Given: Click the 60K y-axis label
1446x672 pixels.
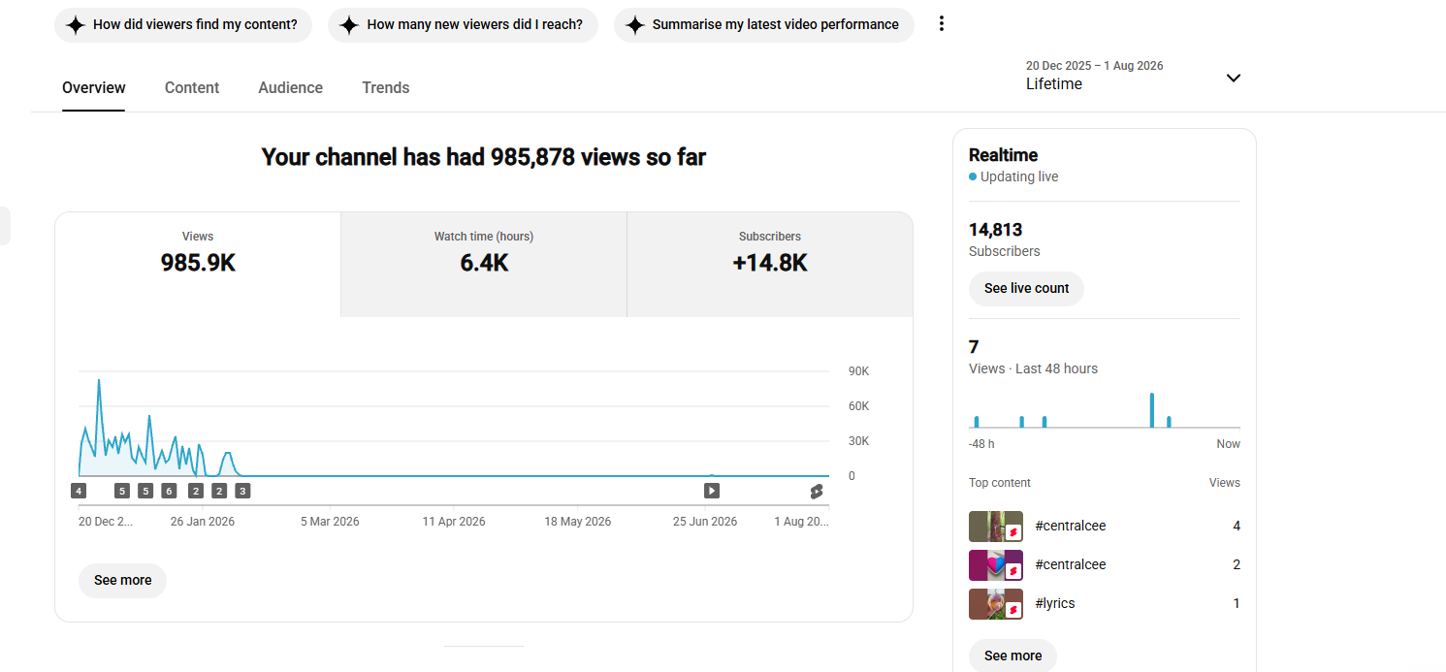Looking at the screenshot, I should coord(858,406).
